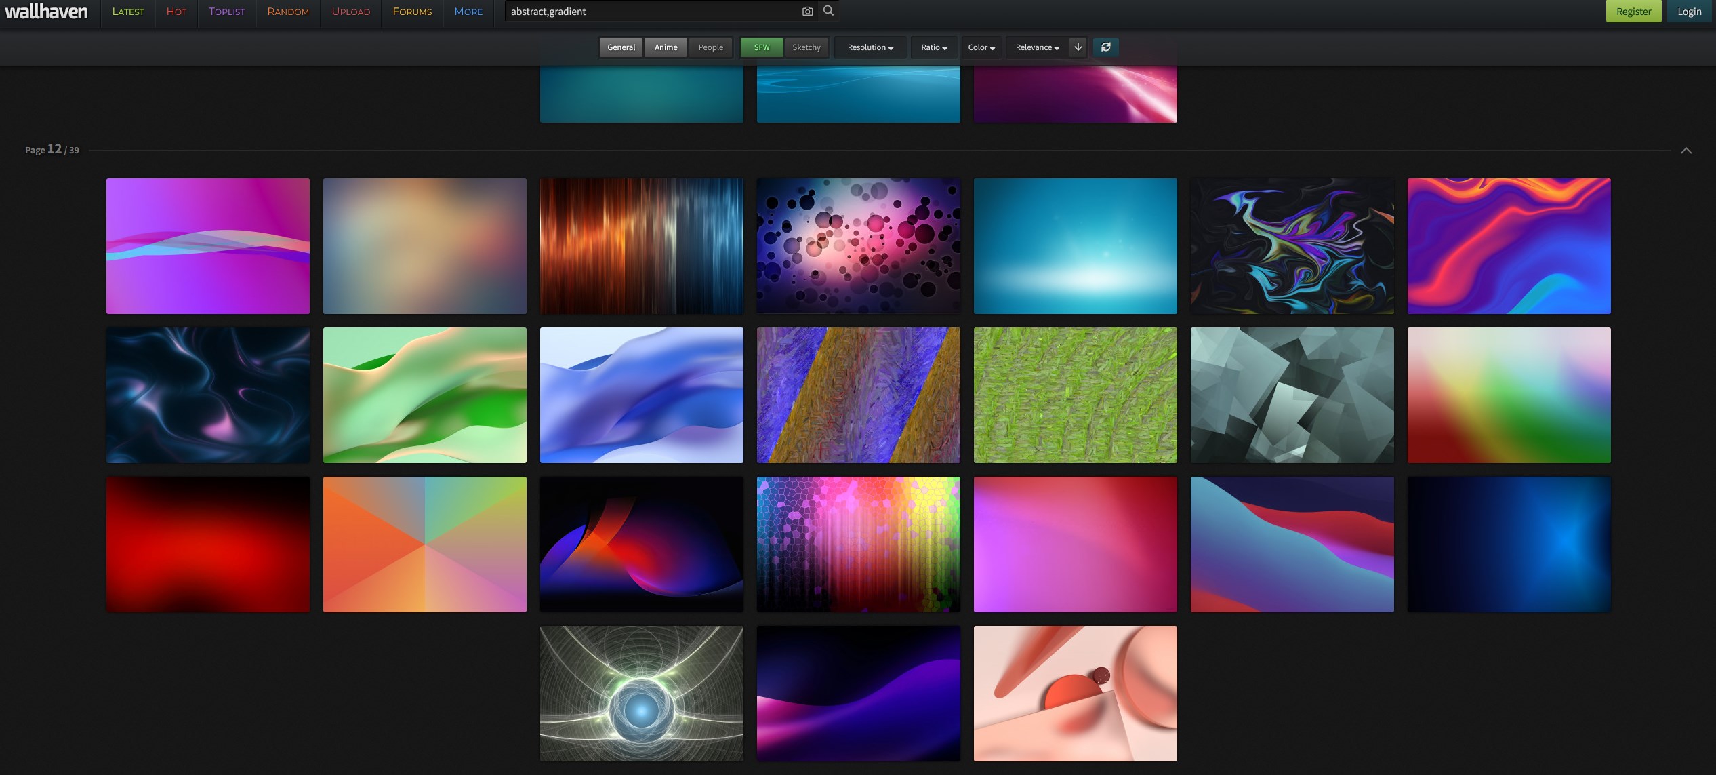Toggle the General category filter
The width and height of the screenshot is (1716, 775).
pos(621,47)
